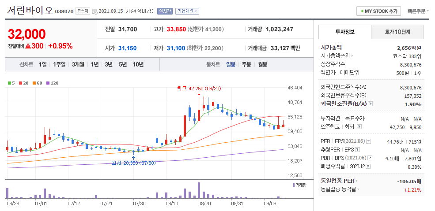The width and height of the screenshot is (435, 211).
Task: Click the 시가 value 31,150
Action: click(x=127, y=48)
